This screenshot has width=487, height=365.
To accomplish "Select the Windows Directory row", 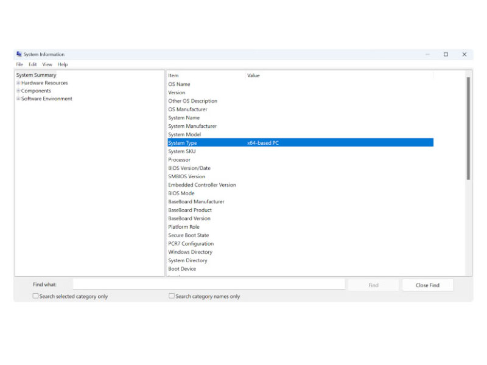I will click(300, 252).
